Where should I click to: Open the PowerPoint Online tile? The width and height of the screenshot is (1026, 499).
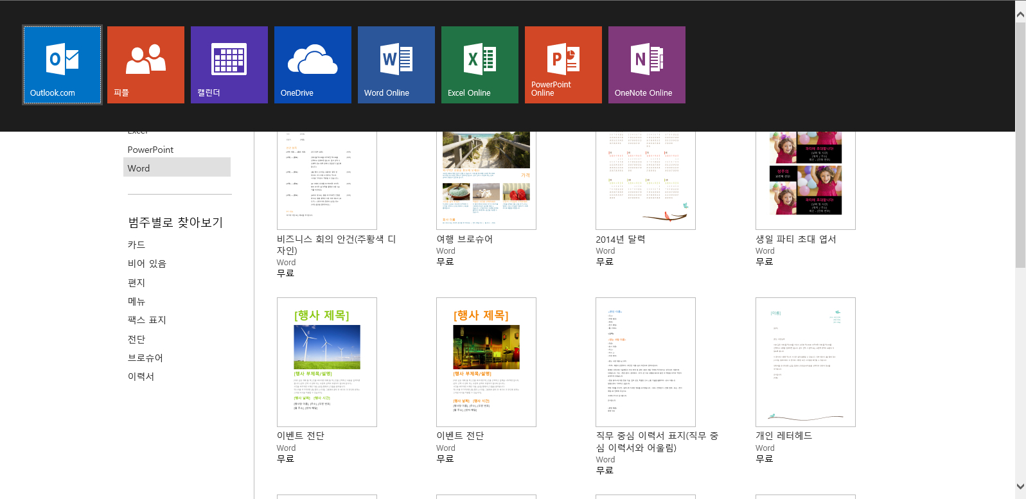point(563,65)
